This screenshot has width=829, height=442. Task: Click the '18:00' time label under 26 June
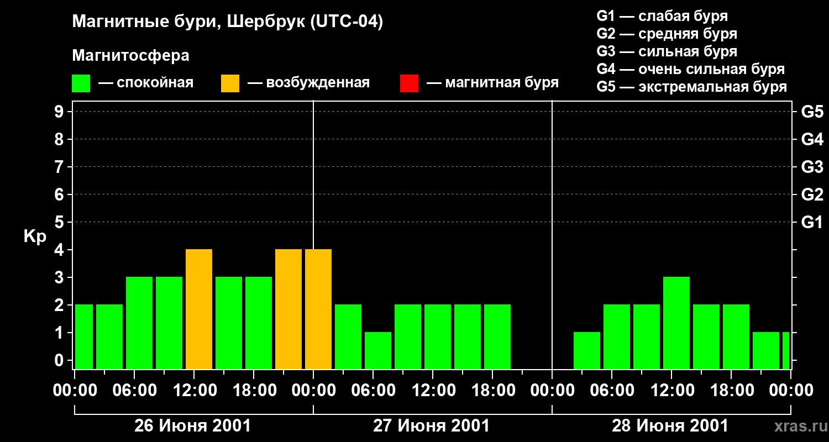click(254, 391)
